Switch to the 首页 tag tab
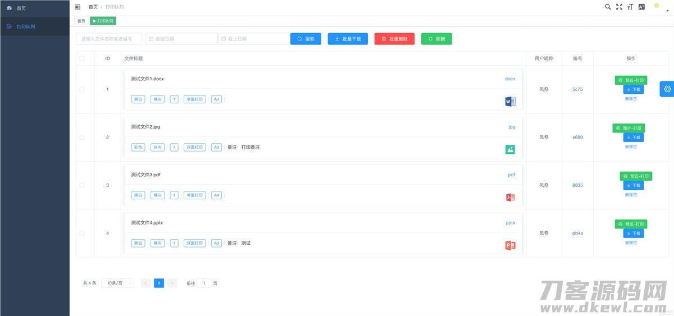Image resolution: width=674 pixels, height=316 pixels. [x=81, y=21]
